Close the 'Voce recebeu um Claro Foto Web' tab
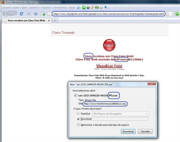Screen dimensions: 180x142 [x=49, y=20]
